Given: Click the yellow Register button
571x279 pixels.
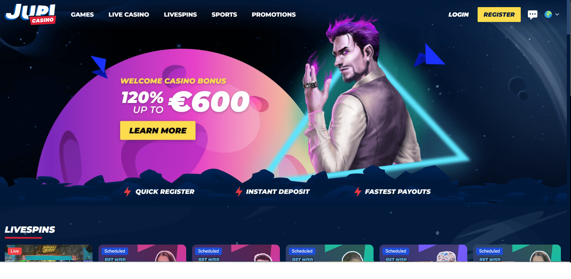Looking at the screenshot, I should pyautogui.click(x=499, y=15).
